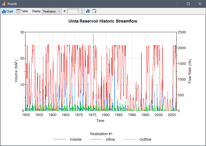Click the '#:' toolbar label
This screenshot has width=206, height=146.
tap(65, 11)
